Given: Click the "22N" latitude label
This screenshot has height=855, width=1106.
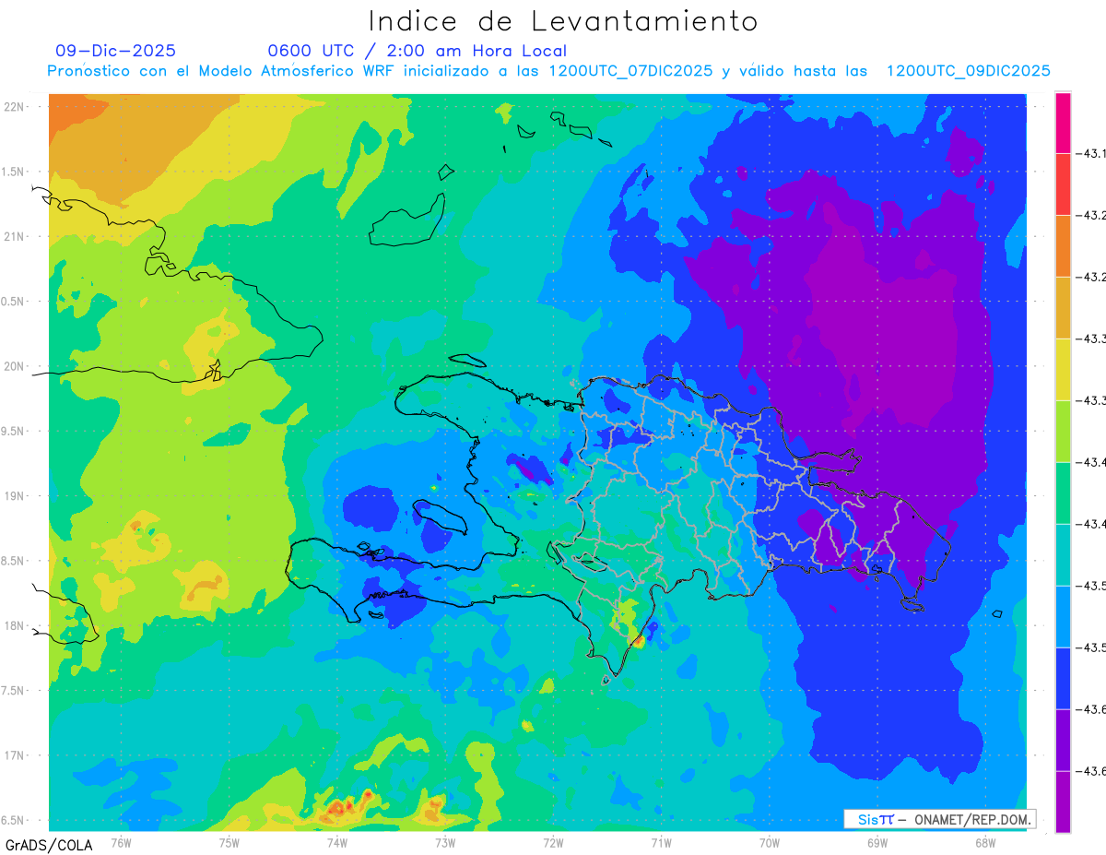Looking at the screenshot, I should tap(15, 107).
